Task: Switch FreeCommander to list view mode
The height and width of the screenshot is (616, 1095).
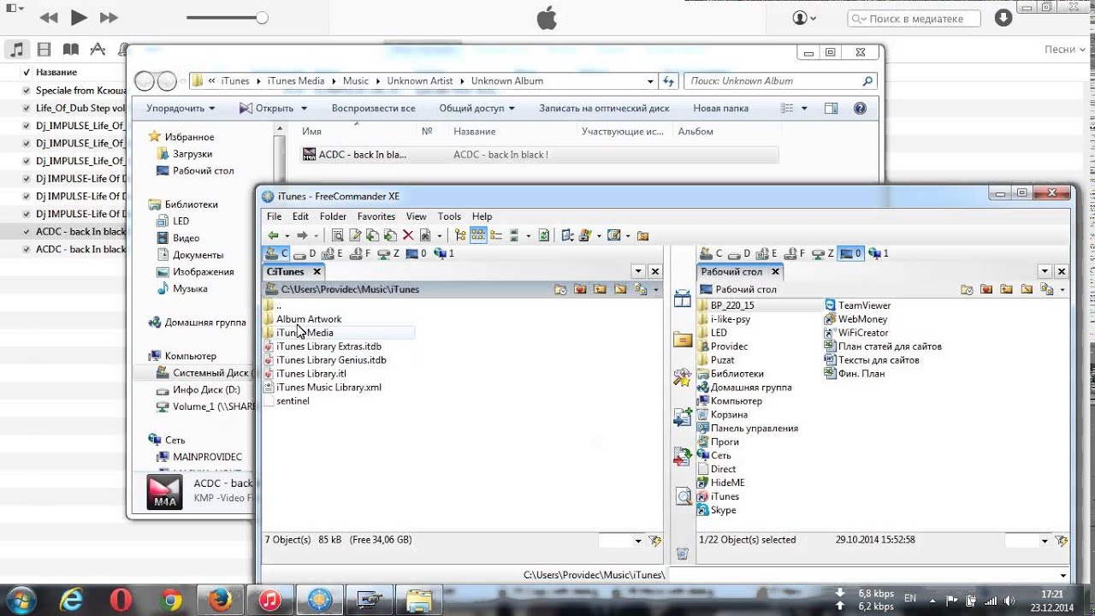Action: (496, 235)
